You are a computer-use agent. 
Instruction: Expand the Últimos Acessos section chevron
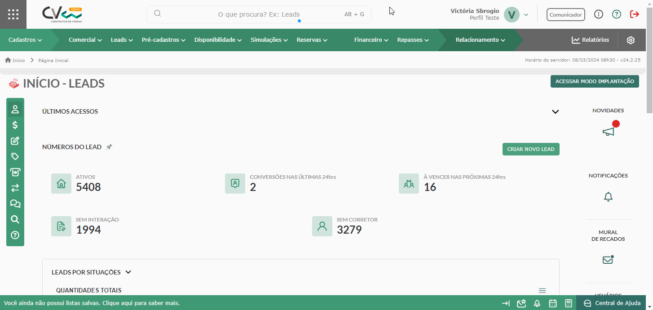(556, 112)
